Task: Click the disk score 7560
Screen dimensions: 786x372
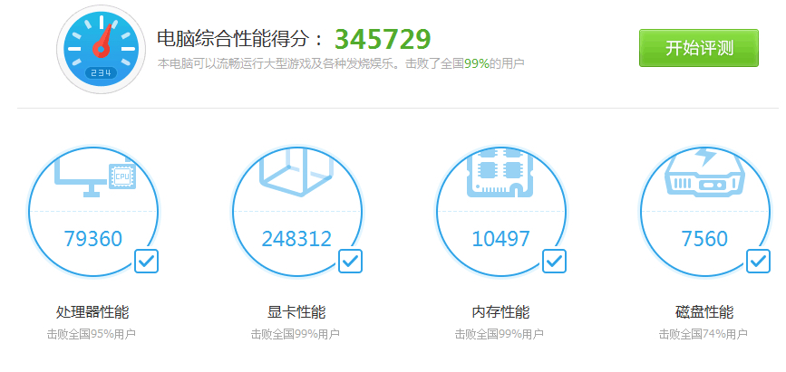Action: [704, 239]
